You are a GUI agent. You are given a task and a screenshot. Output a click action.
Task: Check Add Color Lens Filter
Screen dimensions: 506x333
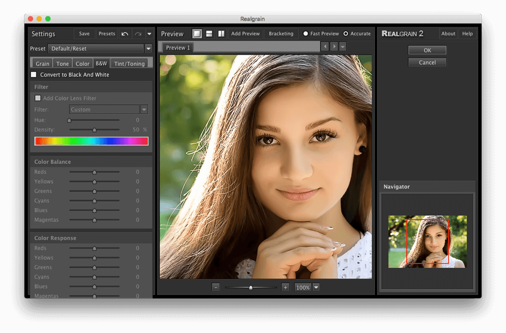[x=38, y=98]
